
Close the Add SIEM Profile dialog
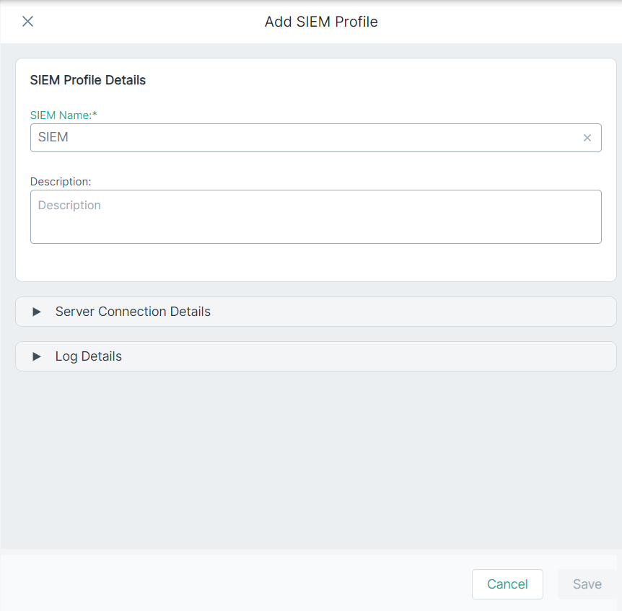point(27,22)
